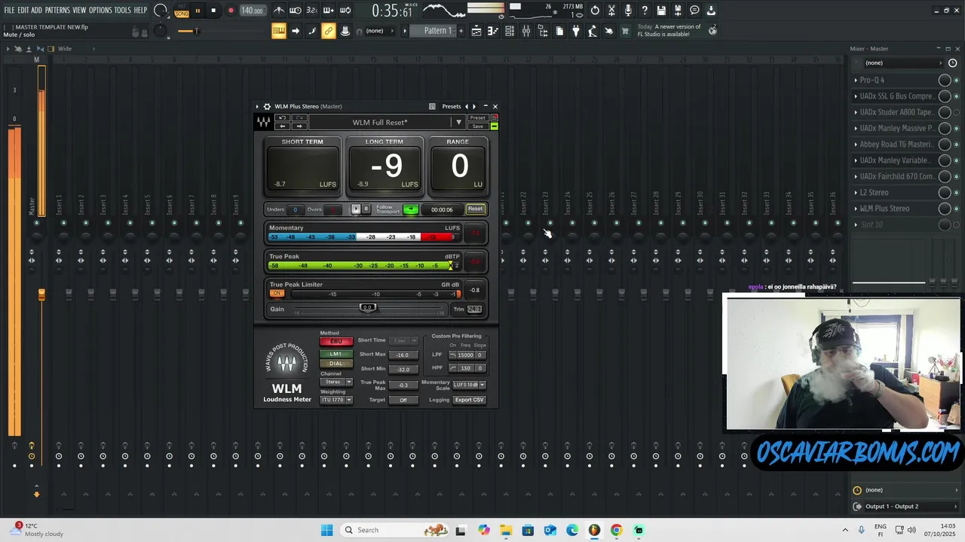The width and height of the screenshot is (965, 542).
Task: Expand the Pro-Q 4 mixer slot arrow
Action: click(x=856, y=80)
